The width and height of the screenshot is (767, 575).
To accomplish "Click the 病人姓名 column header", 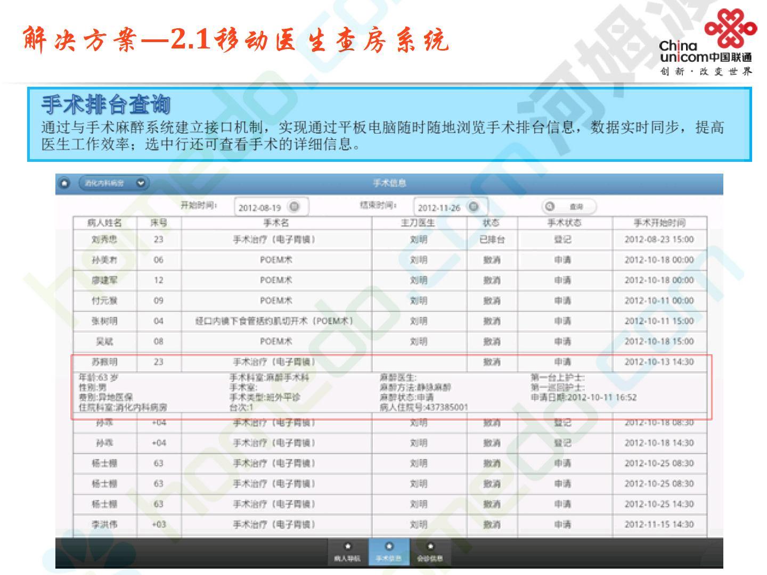I will [x=104, y=223].
